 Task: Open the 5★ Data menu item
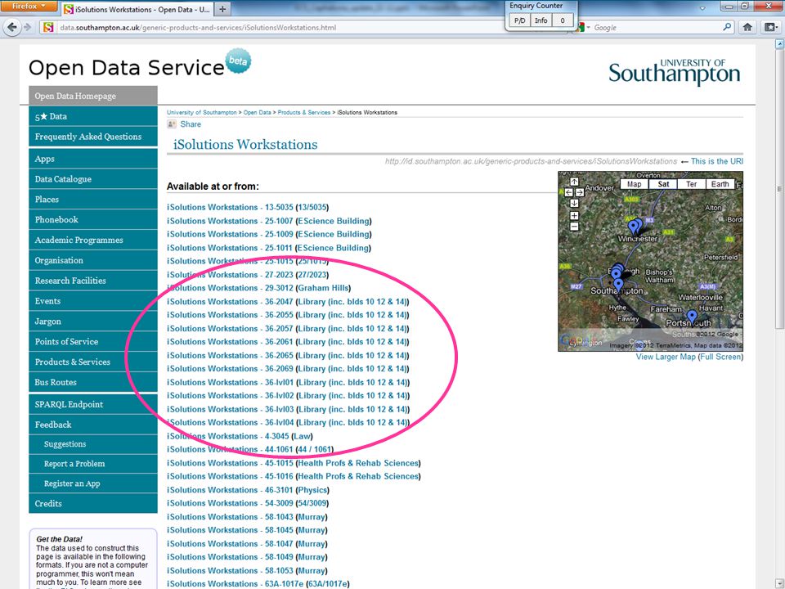[93, 116]
